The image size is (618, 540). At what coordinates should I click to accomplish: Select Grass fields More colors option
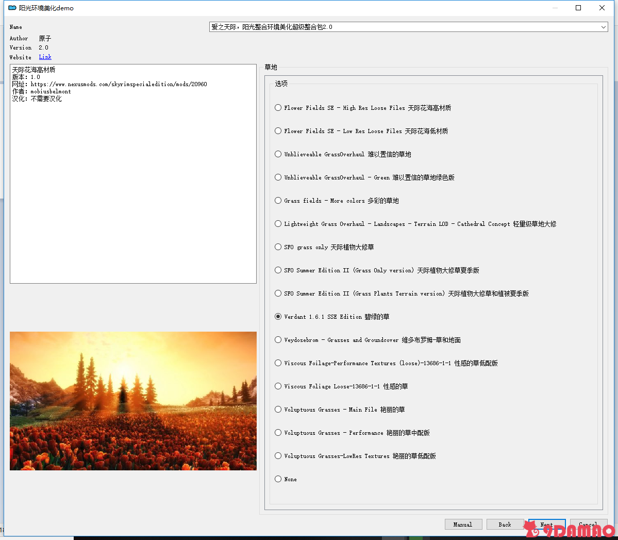point(278,201)
